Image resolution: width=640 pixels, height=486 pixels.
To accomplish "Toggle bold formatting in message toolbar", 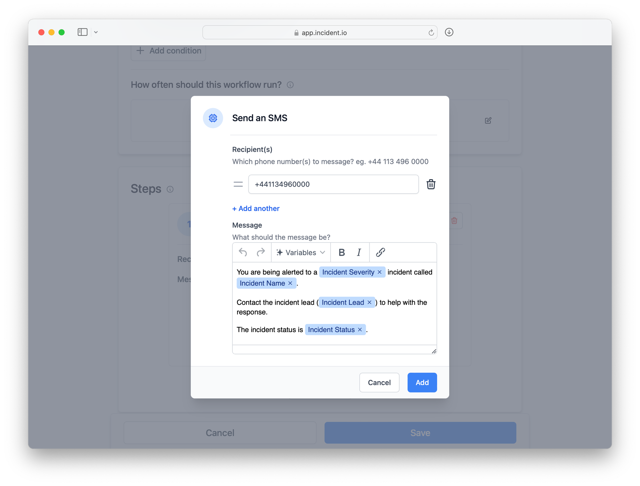I will pos(341,252).
